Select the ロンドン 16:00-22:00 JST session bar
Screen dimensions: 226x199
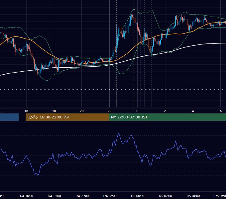[67, 117]
